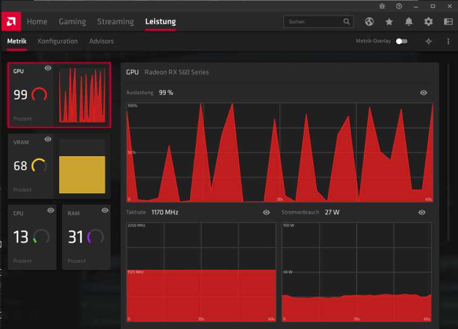Click the Suchen search field
Image resolution: width=458 pixels, height=329 pixels.
(x=318, y=22)
